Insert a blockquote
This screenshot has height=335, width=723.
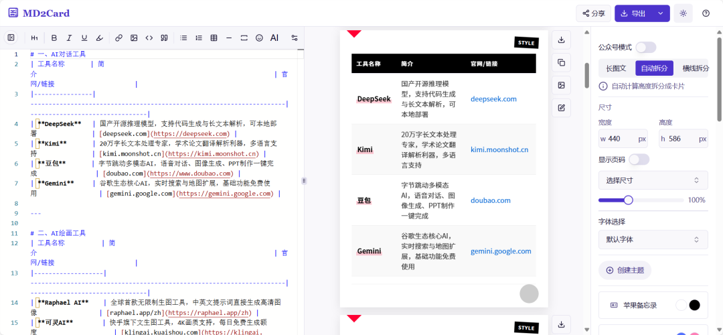pyautogui.click(x=164, y=38)
